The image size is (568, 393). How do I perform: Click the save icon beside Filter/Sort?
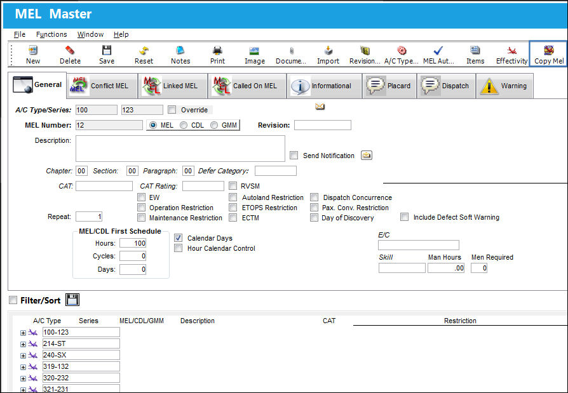[72, 300]
